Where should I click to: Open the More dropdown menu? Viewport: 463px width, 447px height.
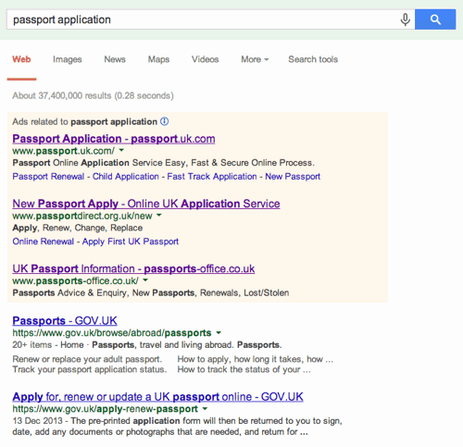coord(255,59)
